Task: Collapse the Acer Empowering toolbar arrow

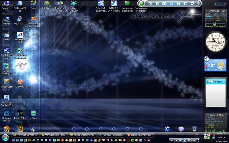Action: (199, 3)
